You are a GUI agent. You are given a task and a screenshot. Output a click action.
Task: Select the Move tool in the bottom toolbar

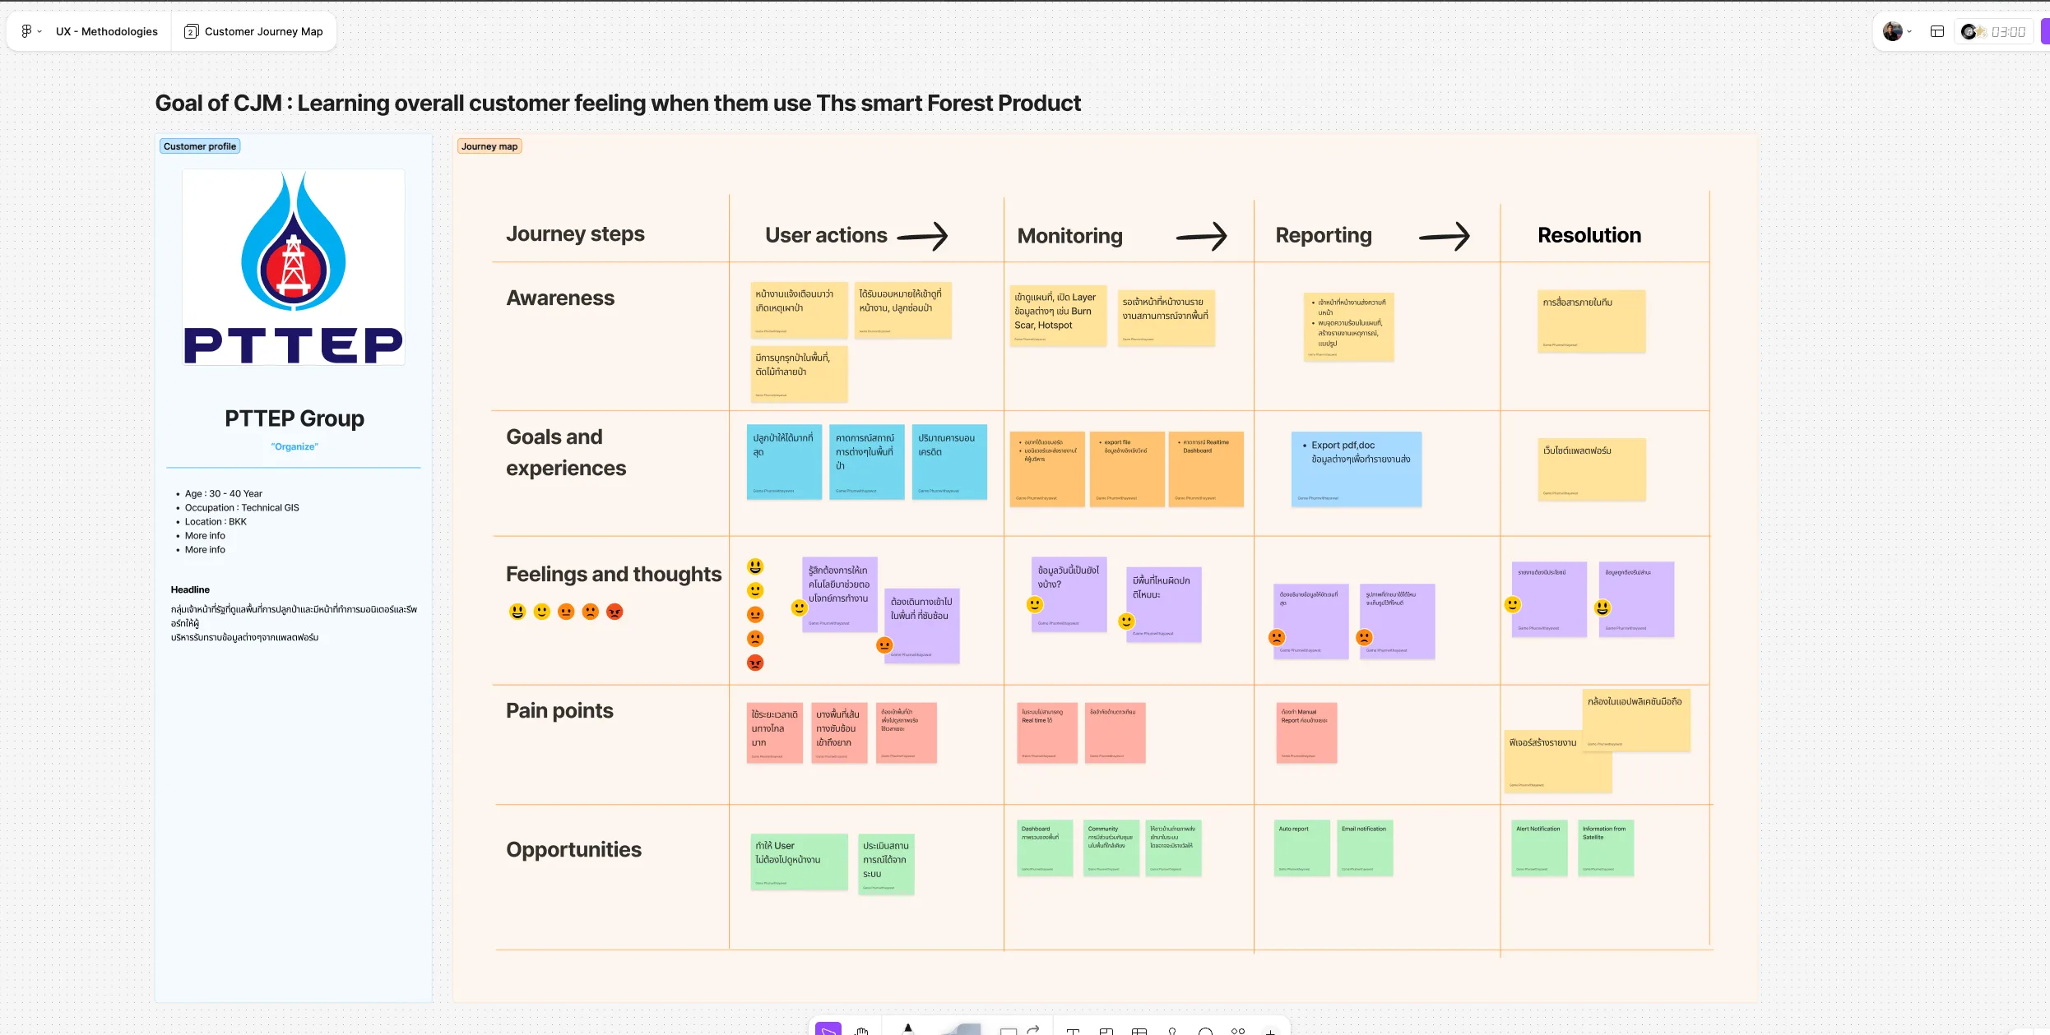click(828, 1029)
